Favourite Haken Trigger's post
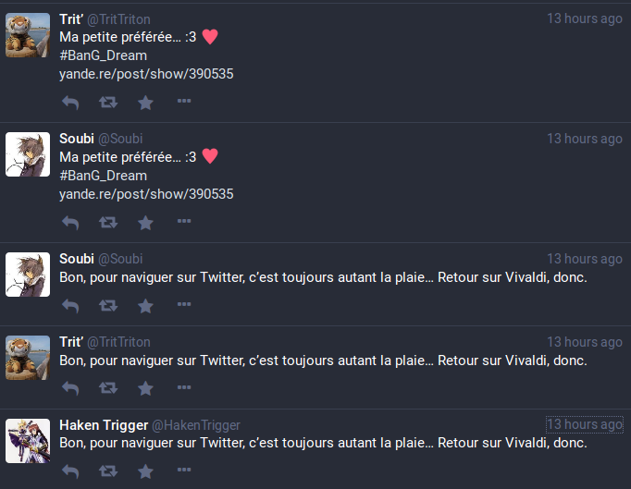 (145, 472)
